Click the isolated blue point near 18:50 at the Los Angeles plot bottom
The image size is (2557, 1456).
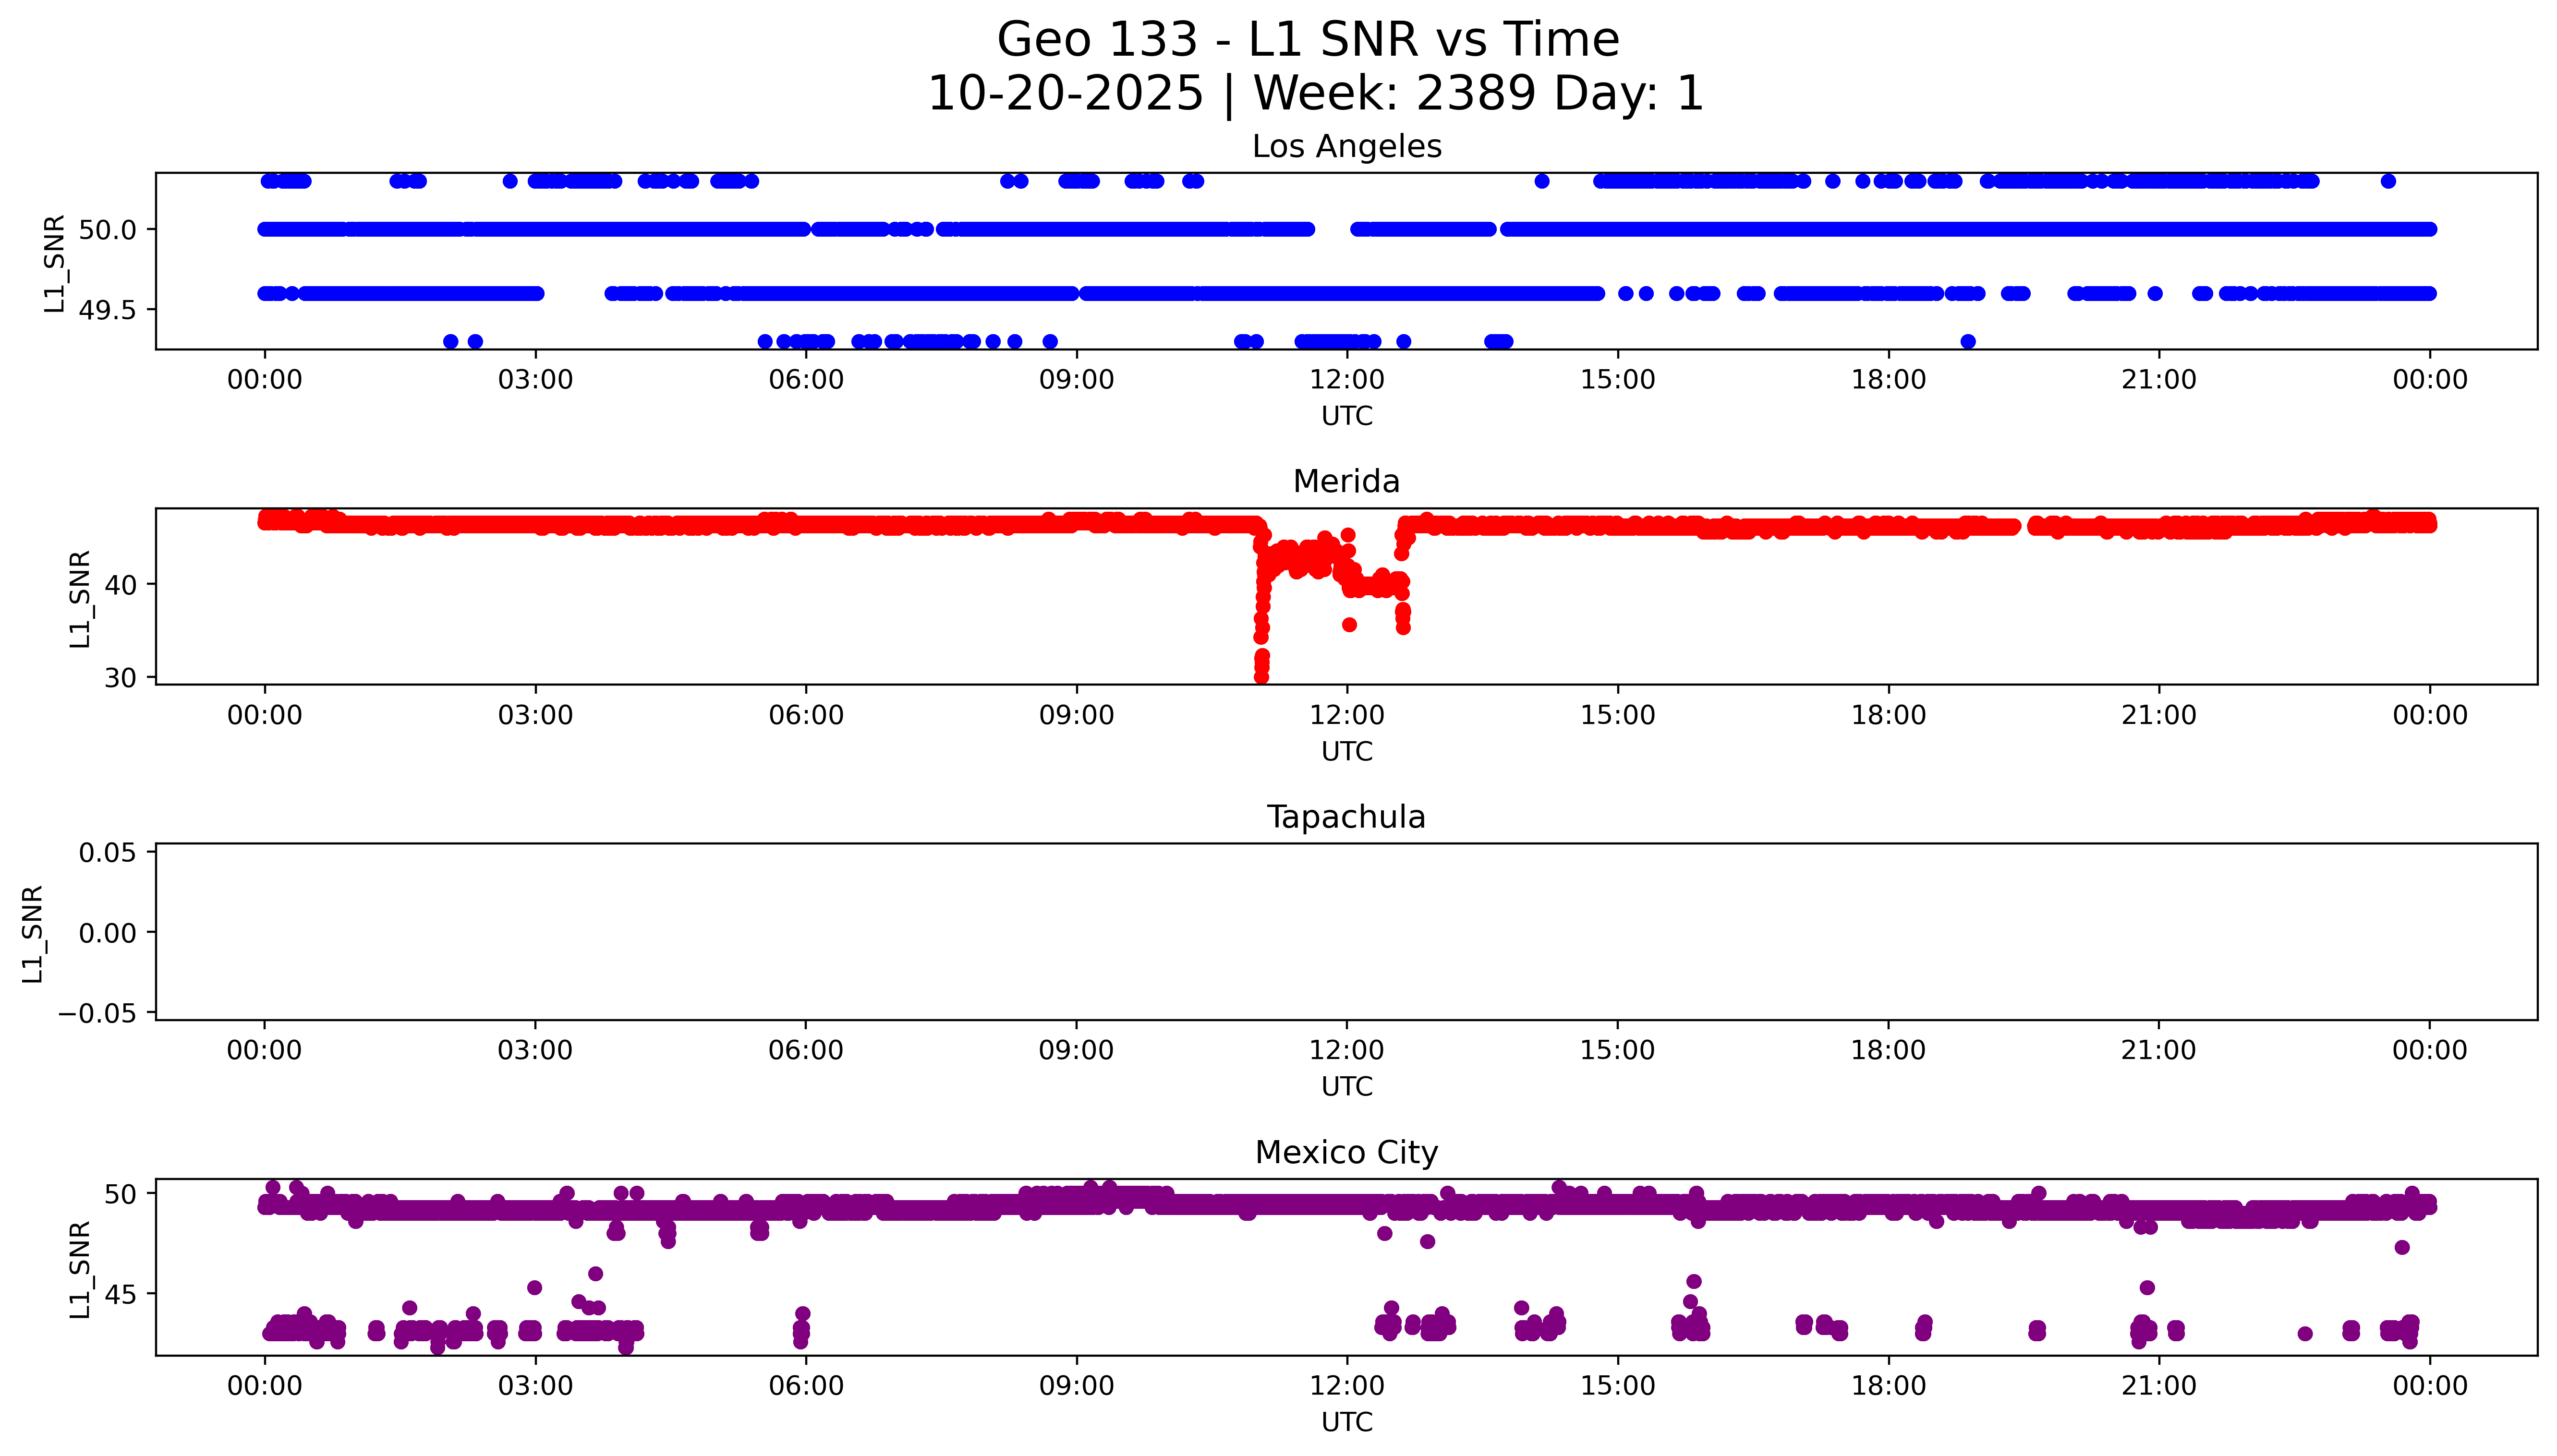(x=1967, y=342)
